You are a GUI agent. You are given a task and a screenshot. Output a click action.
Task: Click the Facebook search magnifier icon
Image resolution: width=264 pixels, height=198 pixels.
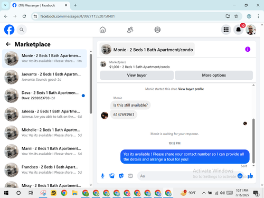pos(22,30)
